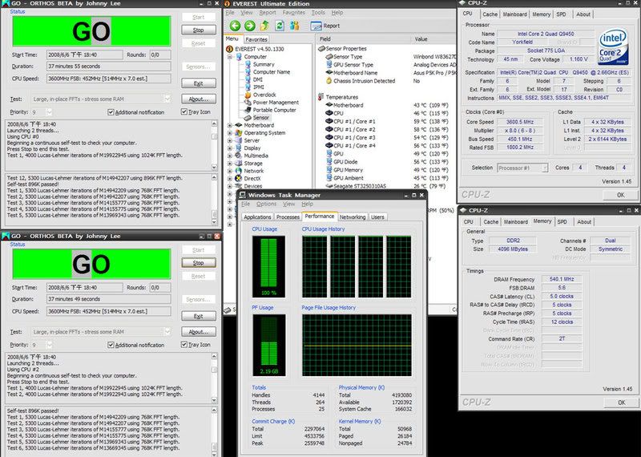Open the Networking tab in Task Manager
Screen dimensions: 641x457
[x=352, y=216]
